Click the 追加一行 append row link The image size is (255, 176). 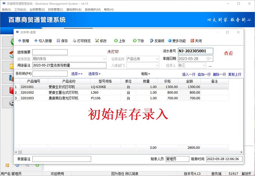pos(204,74)
